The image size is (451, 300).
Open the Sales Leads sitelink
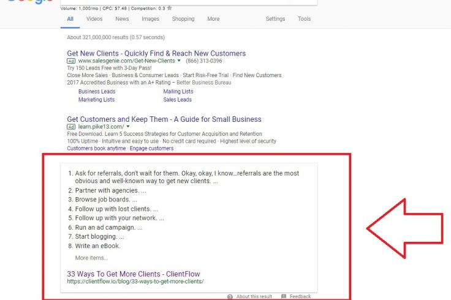coord(177,100)
